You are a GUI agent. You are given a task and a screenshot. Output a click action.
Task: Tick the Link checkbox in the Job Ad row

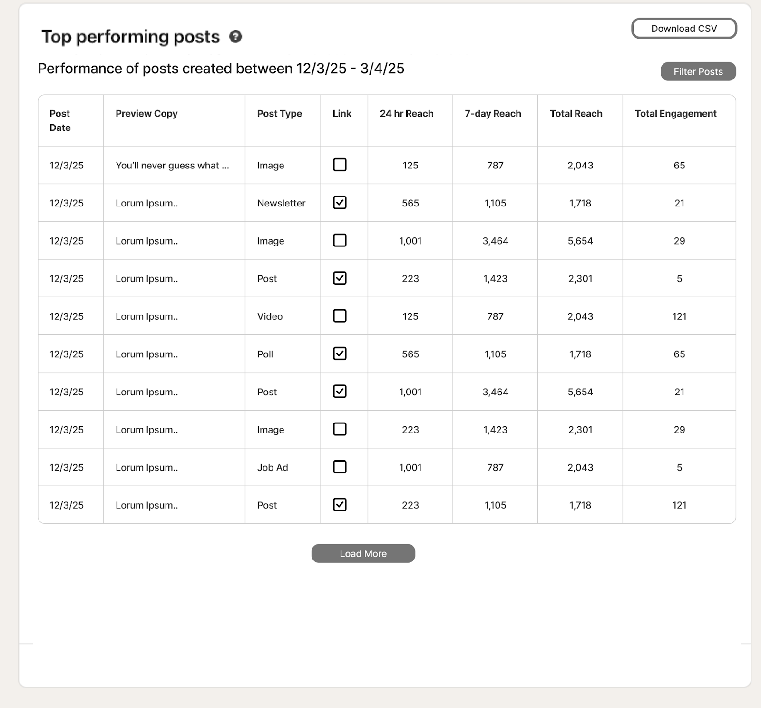point(340,467)
